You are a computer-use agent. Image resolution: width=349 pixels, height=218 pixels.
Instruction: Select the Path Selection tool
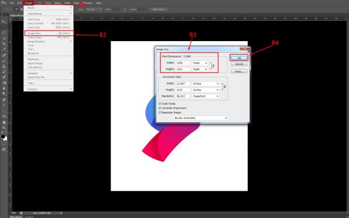(4, 111)
